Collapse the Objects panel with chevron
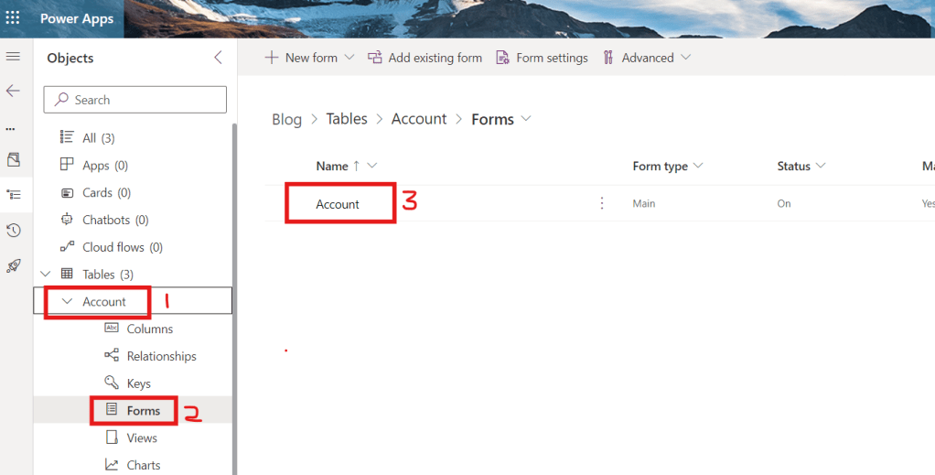935x475 pixels. (x=218, y=58)
